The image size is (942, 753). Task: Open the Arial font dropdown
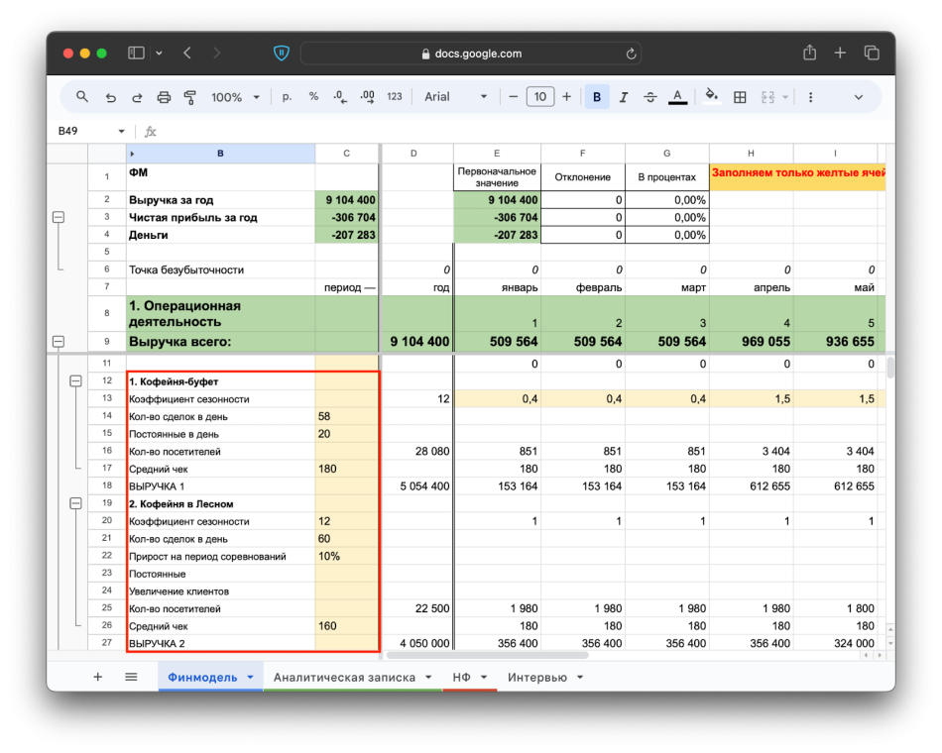tap(456, 97)
